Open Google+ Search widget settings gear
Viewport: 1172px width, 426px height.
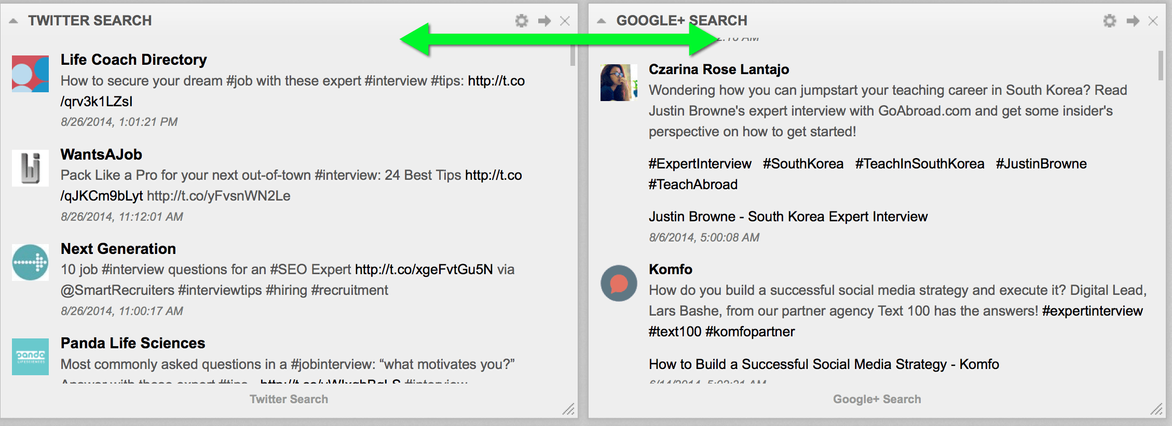pyautogui.click(x=1109, y=21)
